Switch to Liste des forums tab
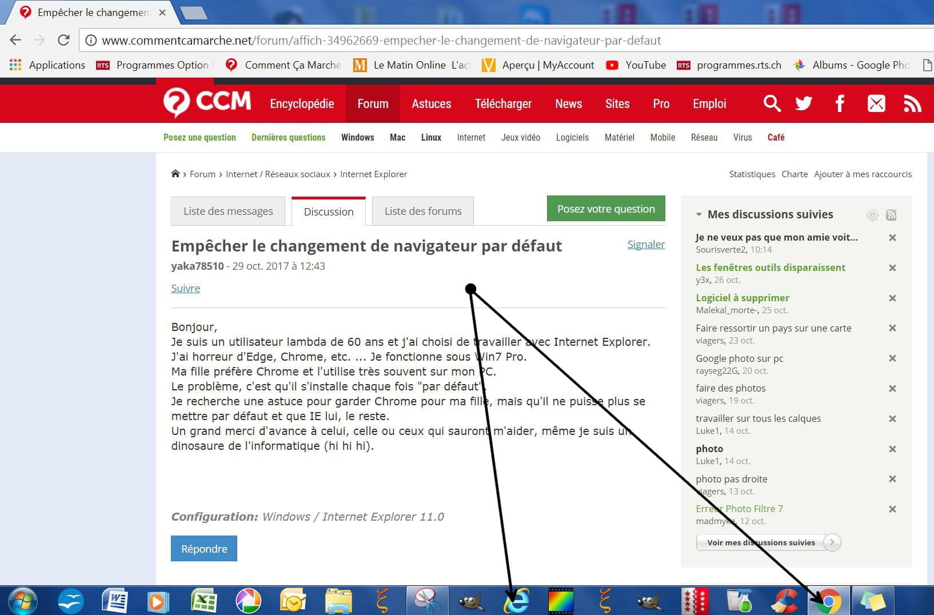934x615 pixels. (423, 211)
